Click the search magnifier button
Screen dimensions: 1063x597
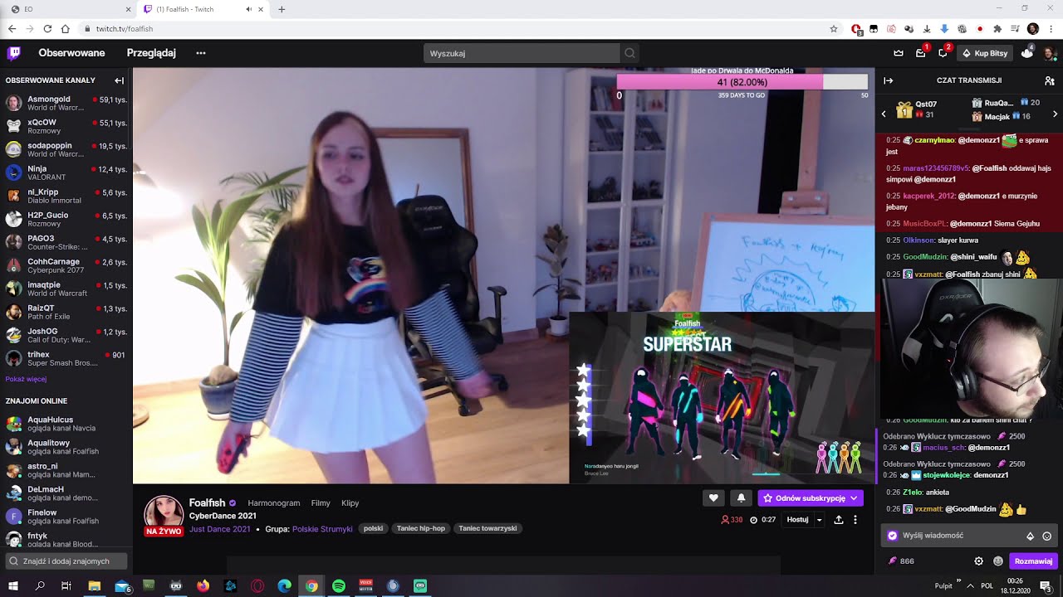click(x=630, y=53)
